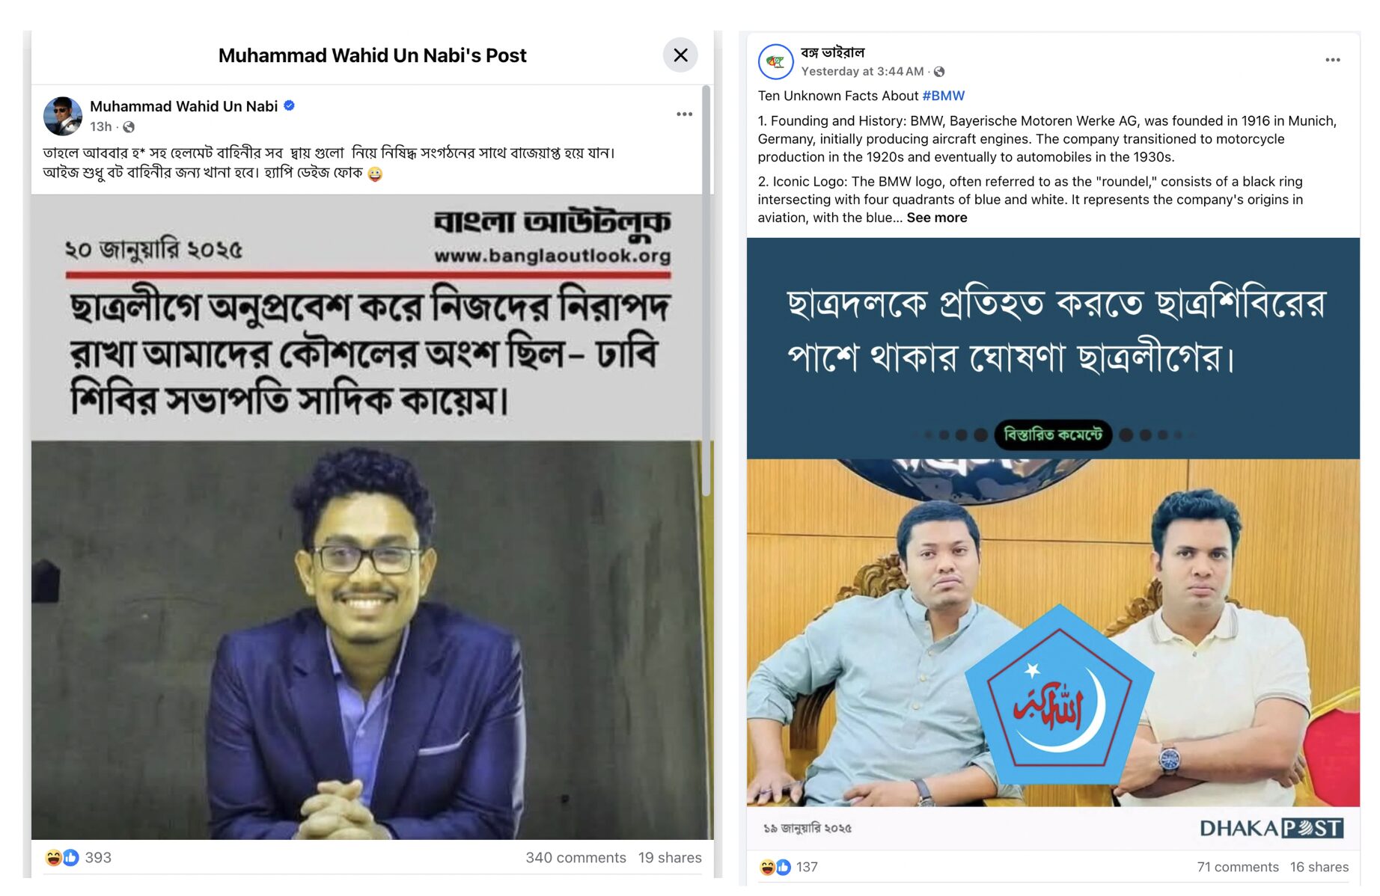
Task: Click the globe privacy icon beside 3:44 AM
Action: 939,72
